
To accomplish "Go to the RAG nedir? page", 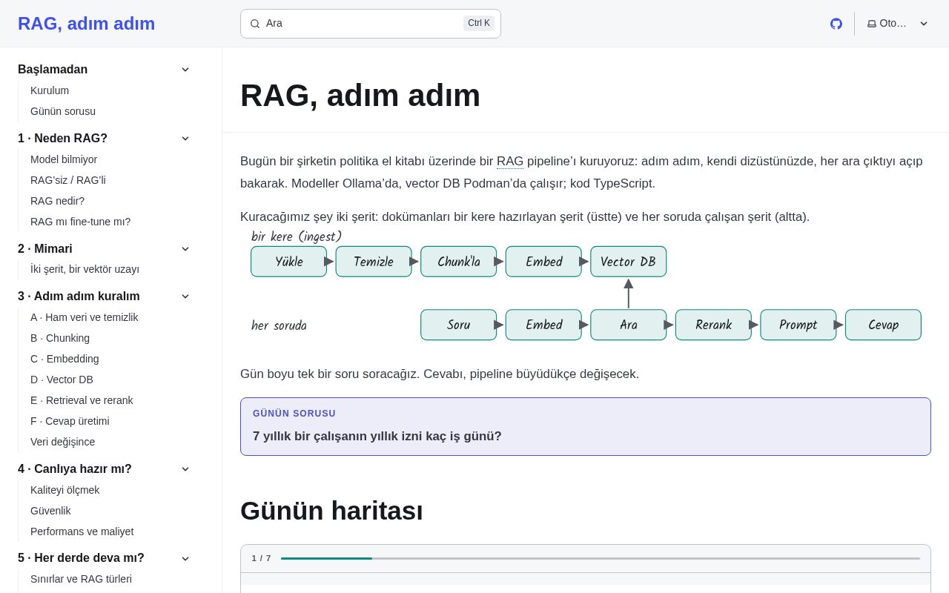I will click(57, 201).
